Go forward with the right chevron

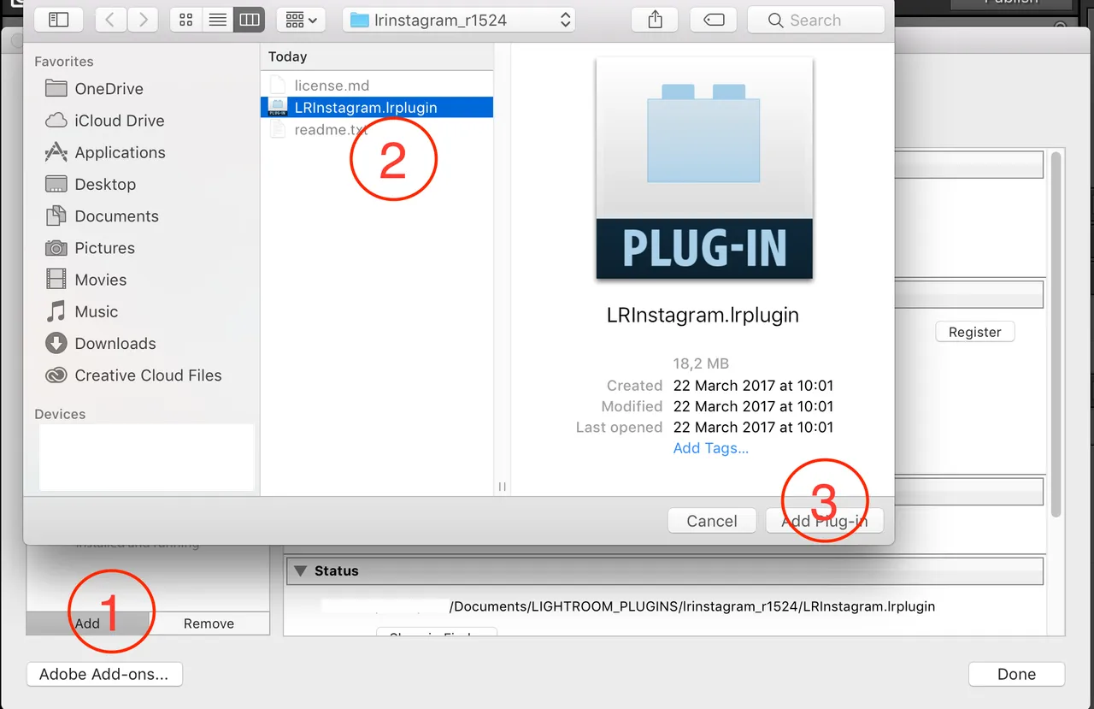143,20
